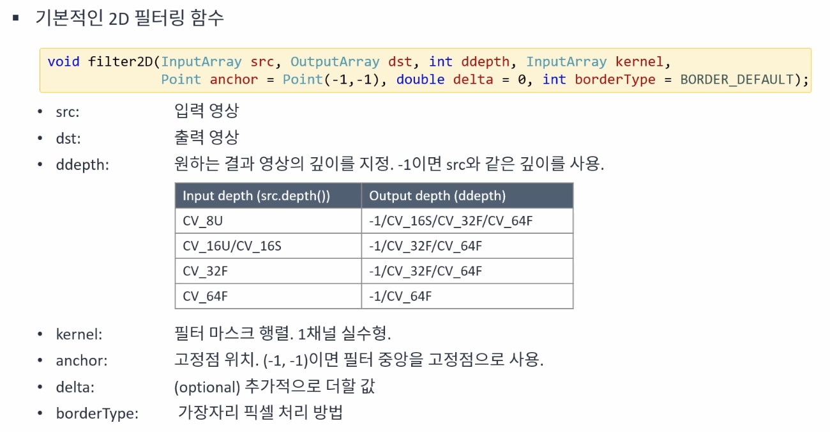Select the 'kernel:' bullet label

[79, 334]
